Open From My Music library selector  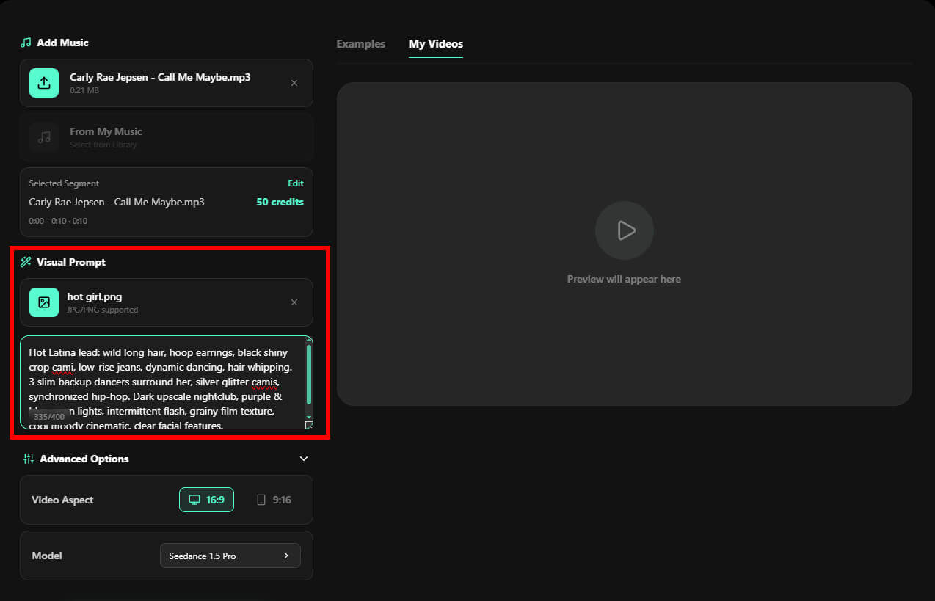point(167,137)
